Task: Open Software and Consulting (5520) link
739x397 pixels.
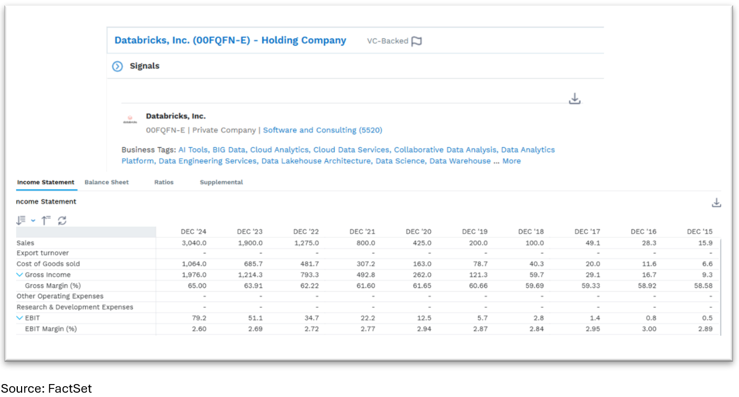Action: [x=323, y=130]
